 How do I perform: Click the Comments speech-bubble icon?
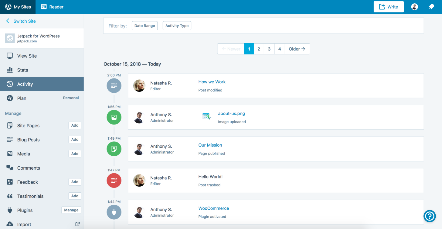pos(10,168)
